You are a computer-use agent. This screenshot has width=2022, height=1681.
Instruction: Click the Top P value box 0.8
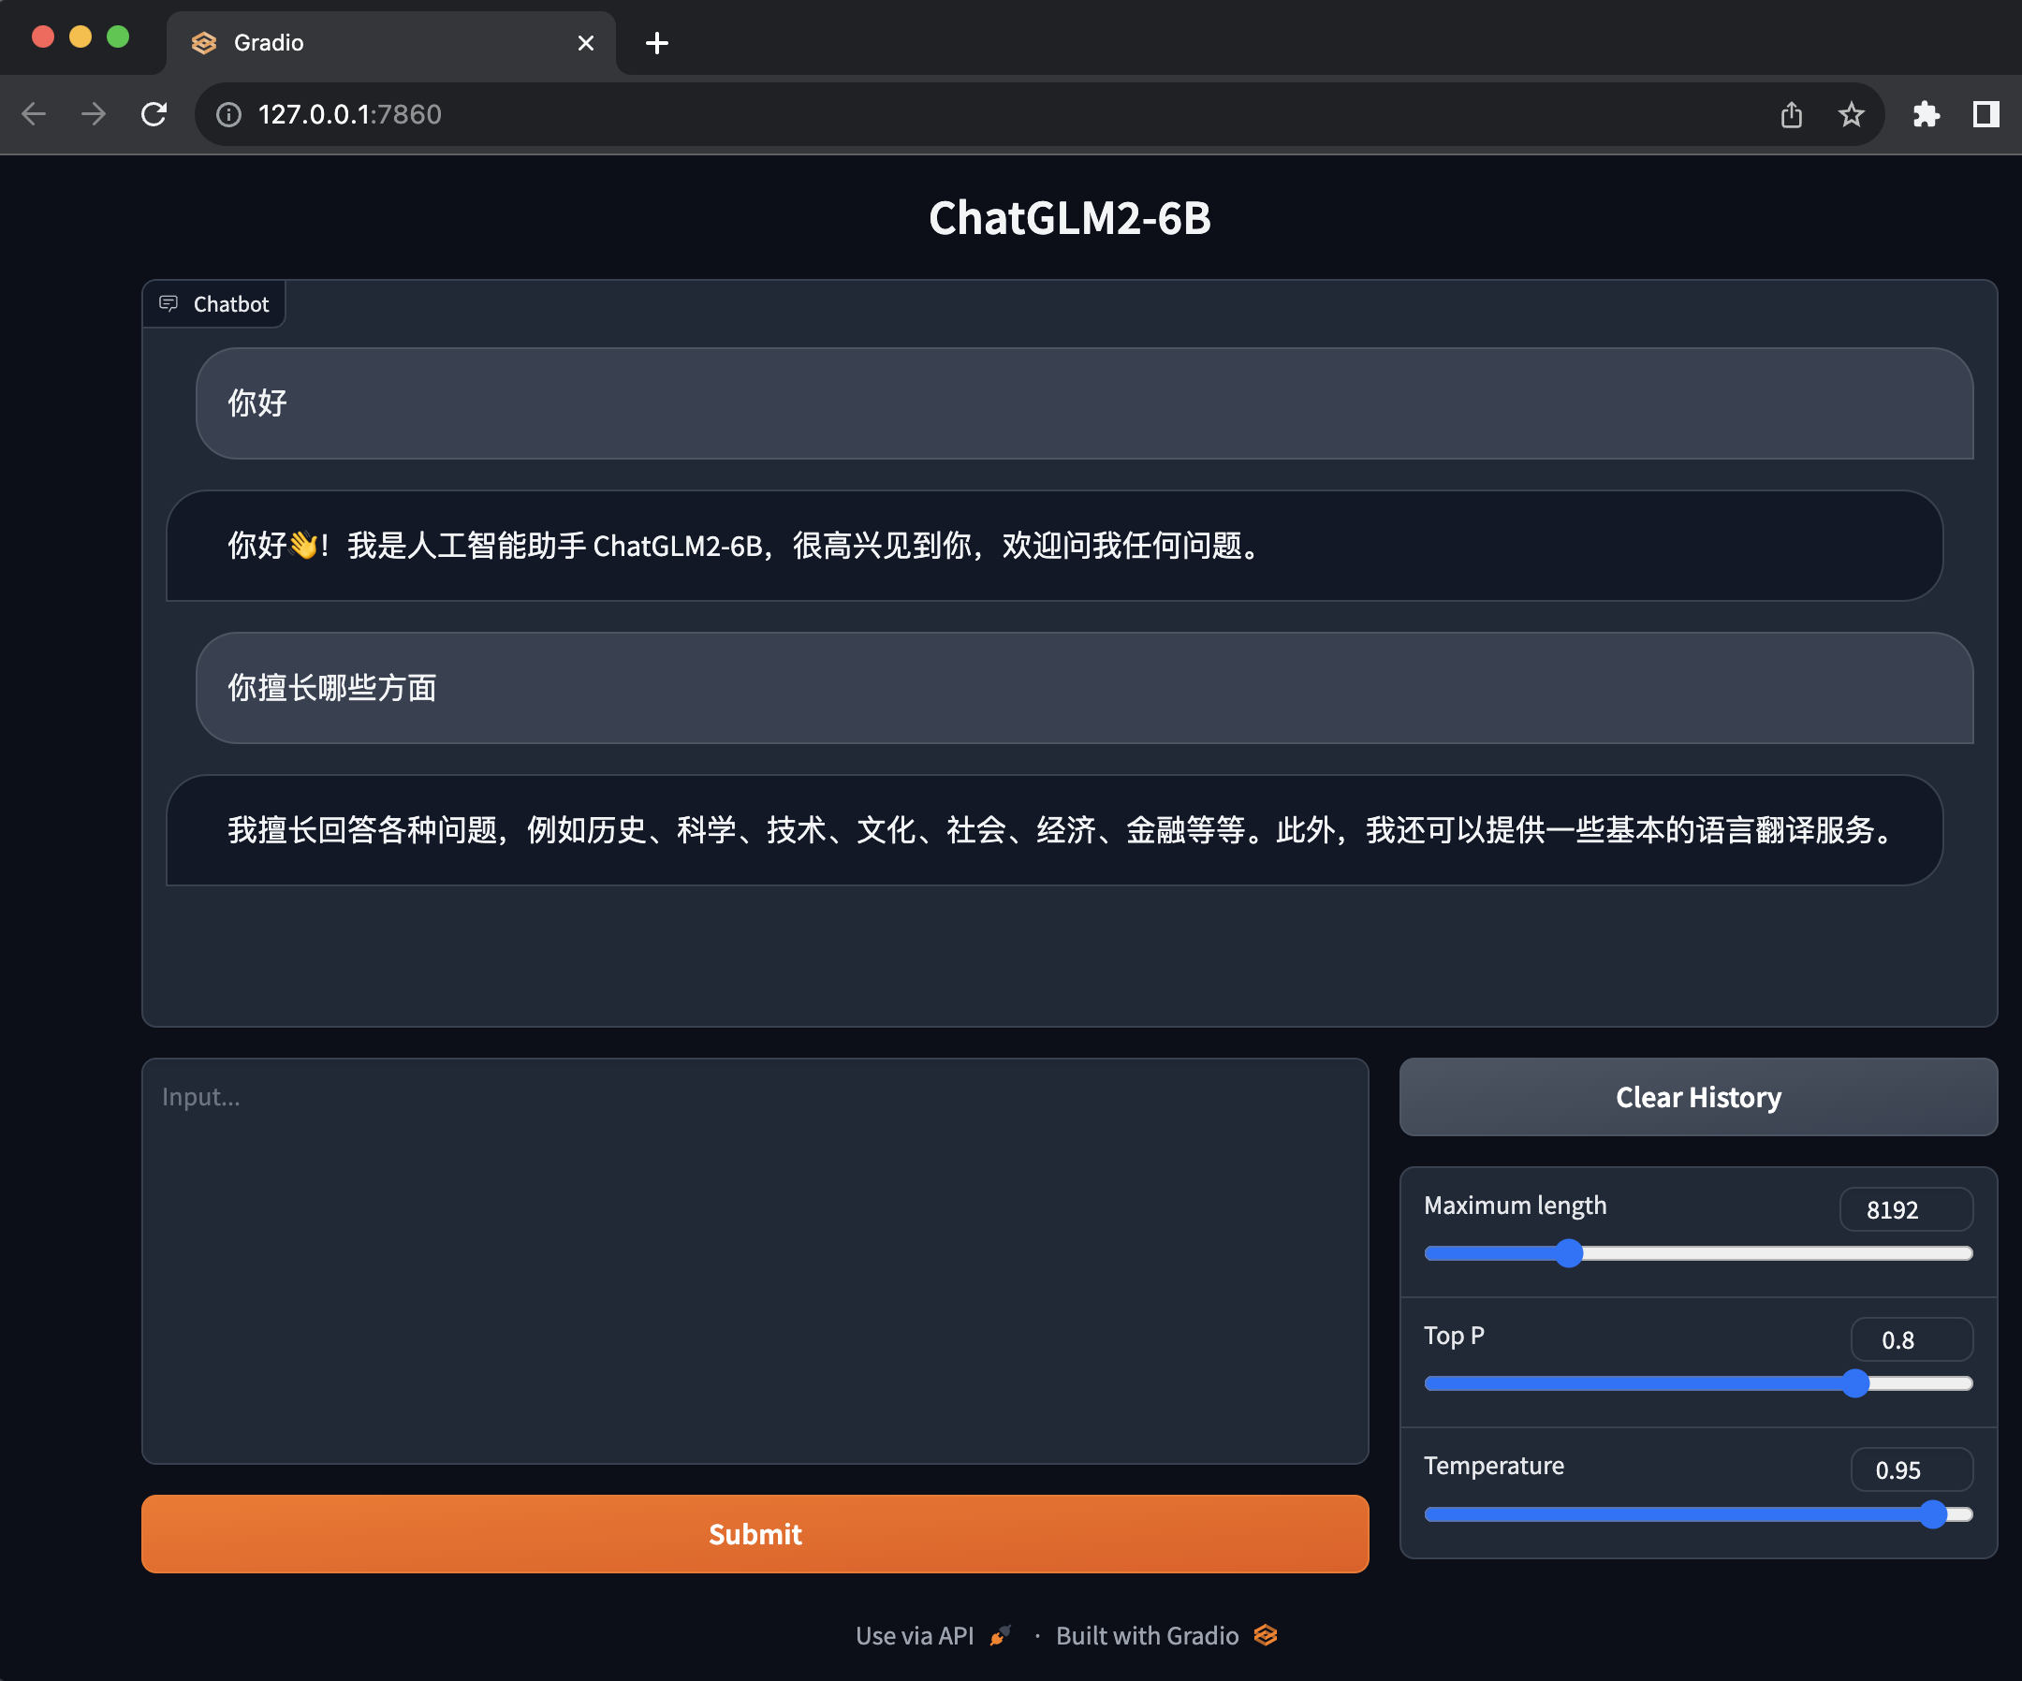1912,1339
